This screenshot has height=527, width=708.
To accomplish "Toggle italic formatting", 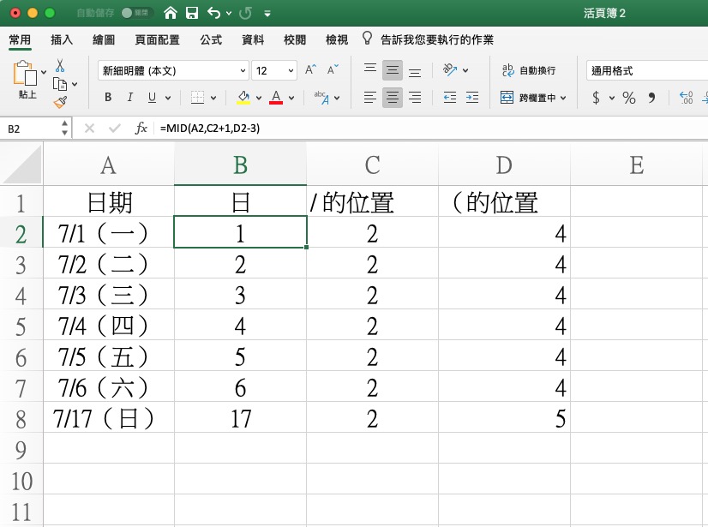I will [130, 97].
